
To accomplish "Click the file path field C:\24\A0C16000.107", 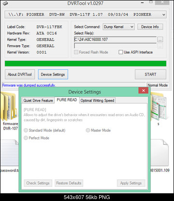I will (x=115, y=40).
